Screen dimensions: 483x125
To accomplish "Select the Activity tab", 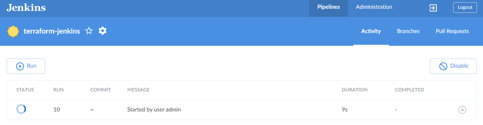I will click(x=371, y=31).
